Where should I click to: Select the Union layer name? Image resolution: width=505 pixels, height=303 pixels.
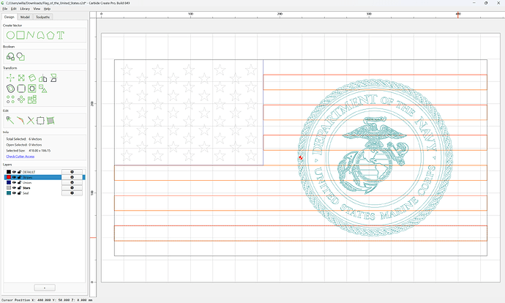pyautogui.click(x=27, y=182)
